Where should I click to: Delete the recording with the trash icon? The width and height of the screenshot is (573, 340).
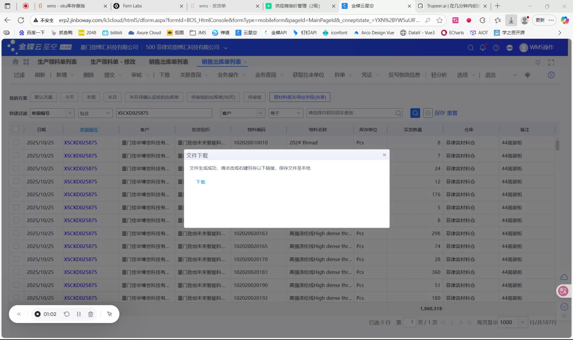coord(90,314)
